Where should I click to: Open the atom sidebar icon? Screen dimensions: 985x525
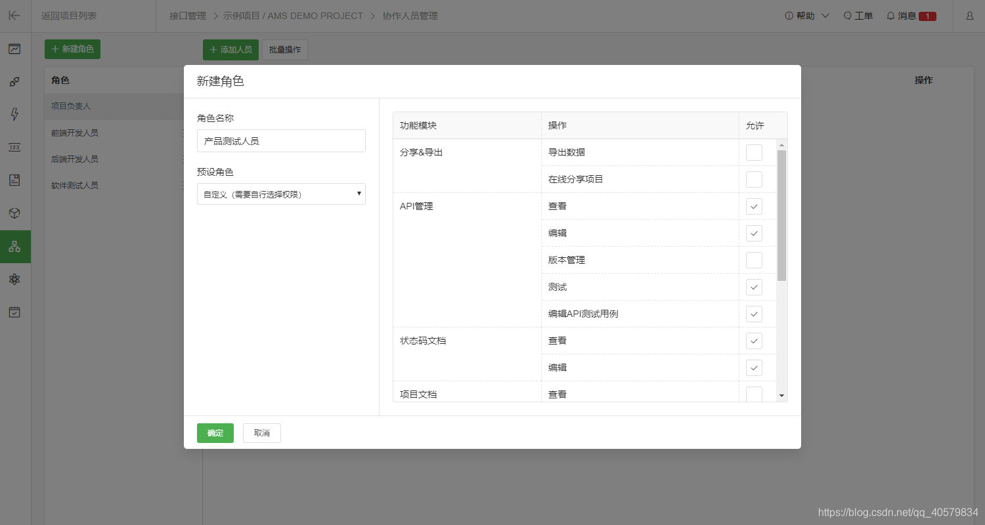click(14, 279)
